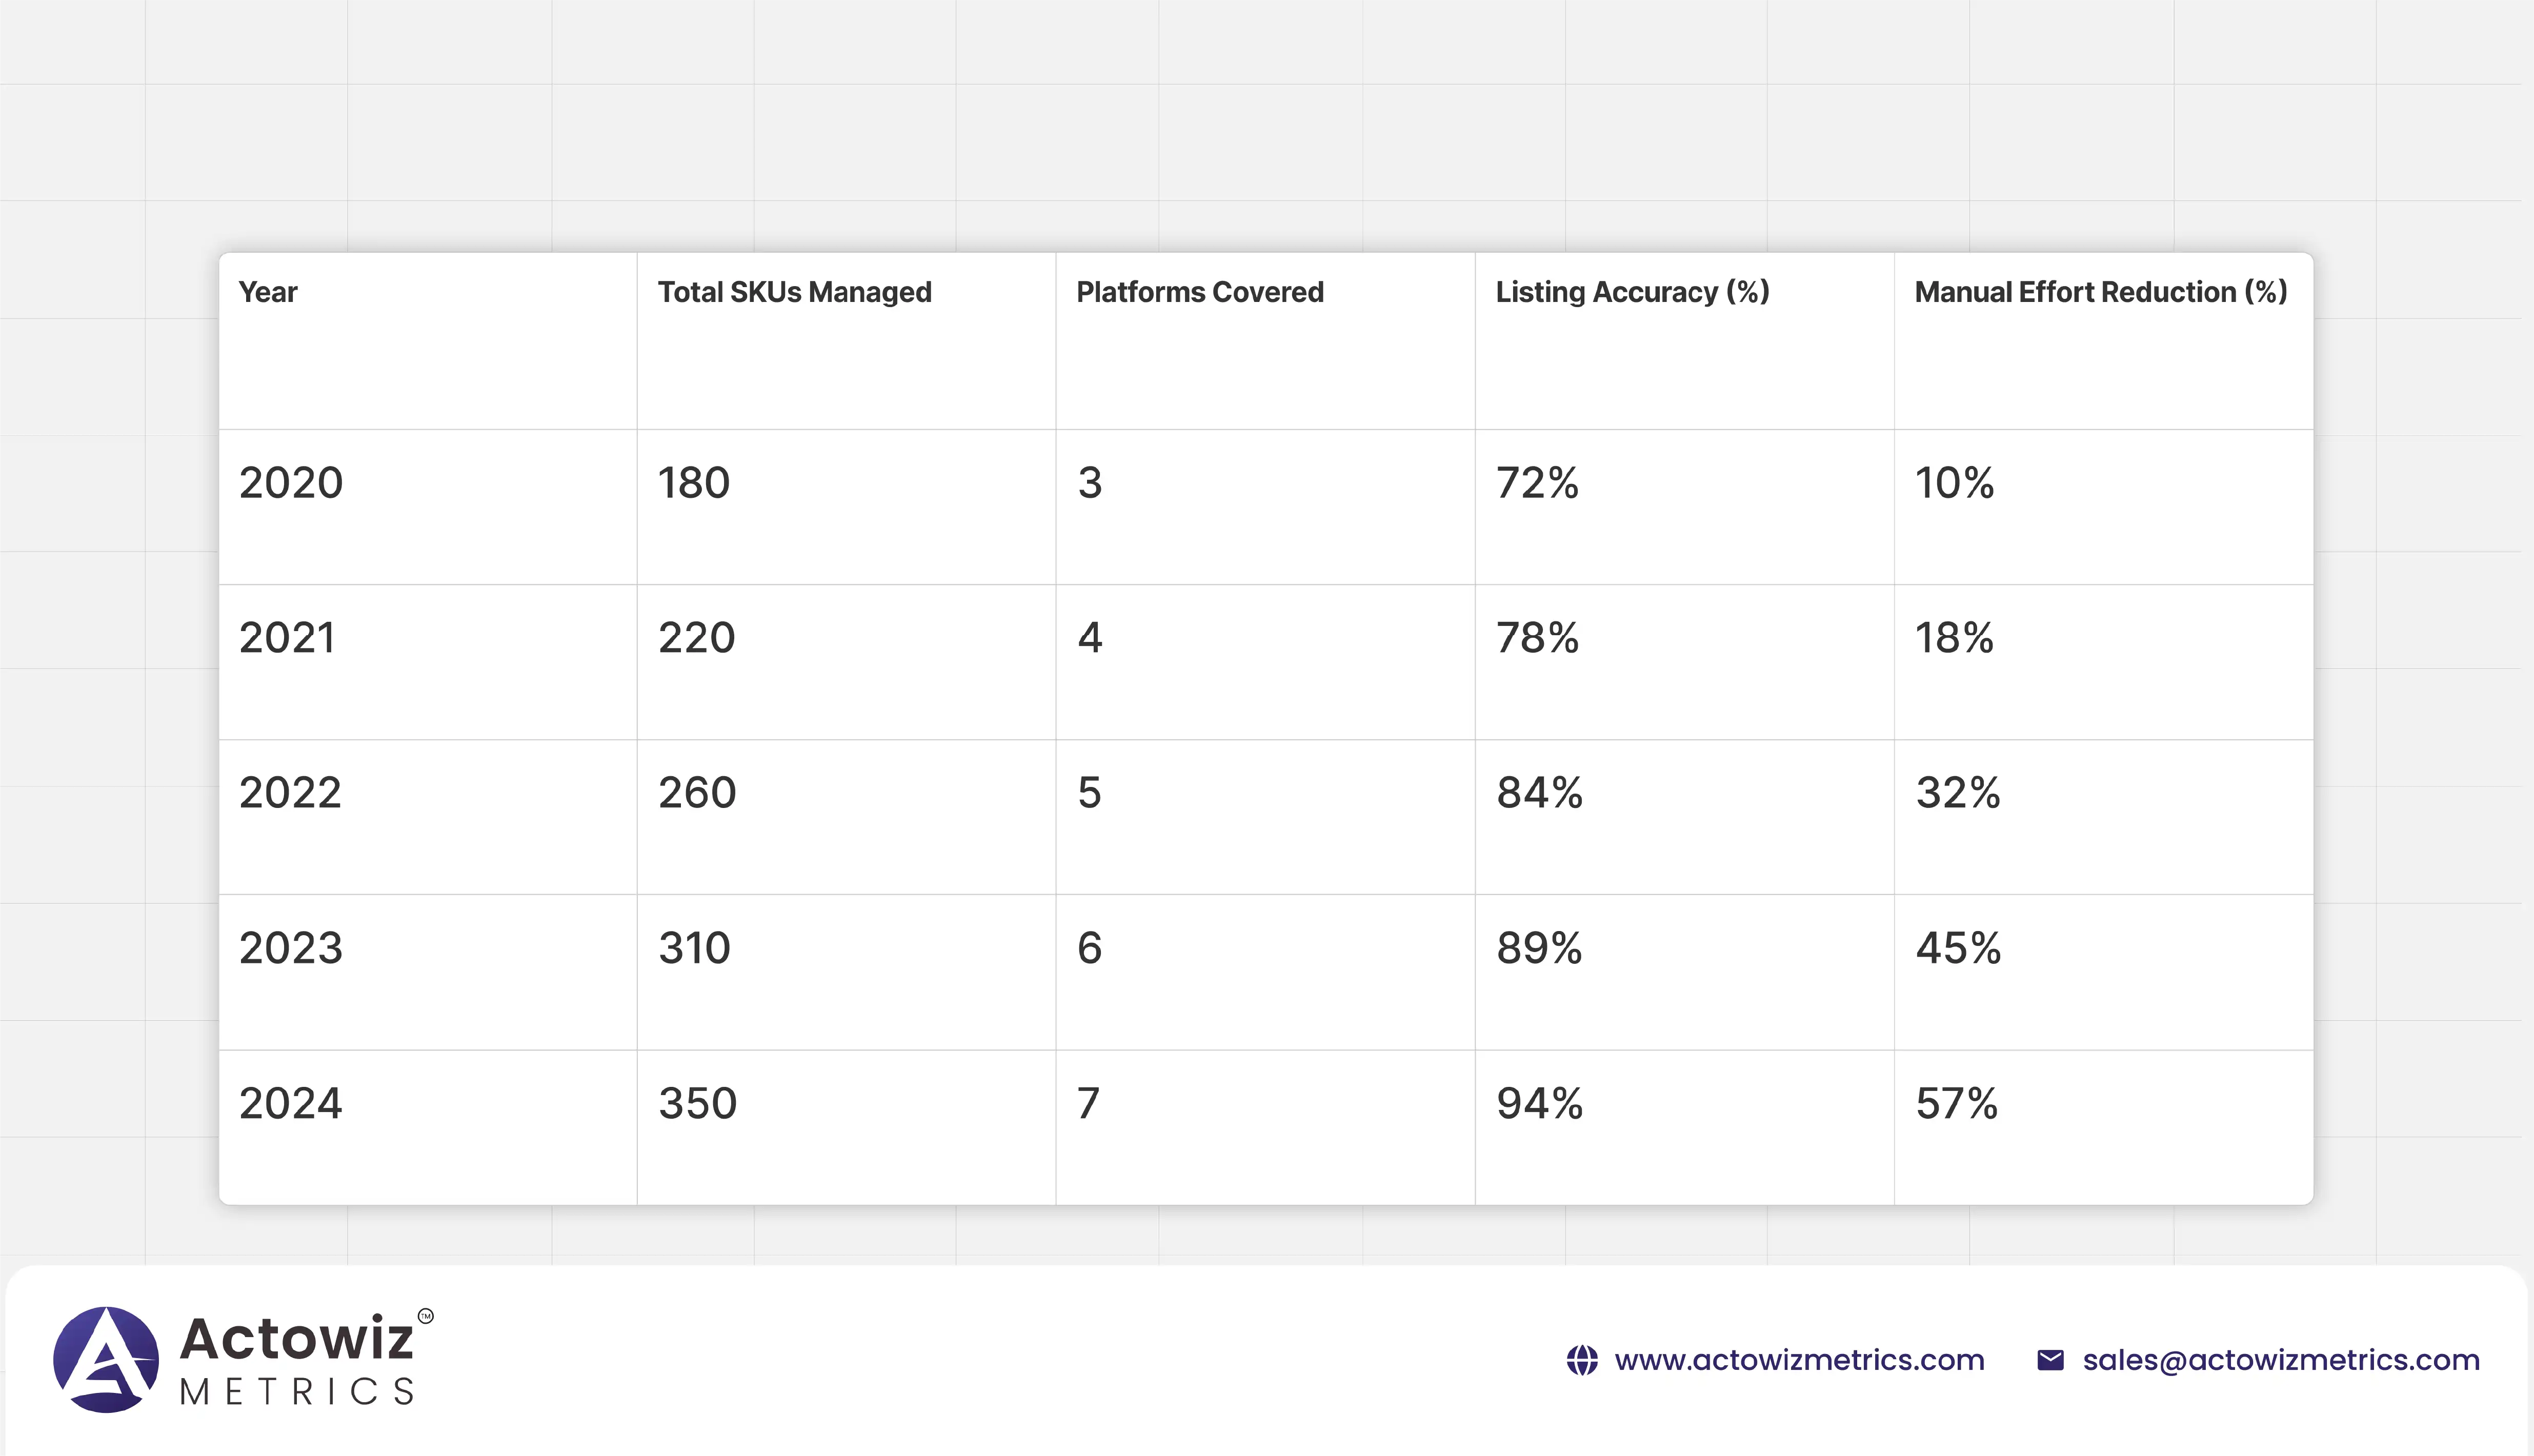The height and width of the screenshot is (1456, 2534).
Task: Click the sales@actowizmetrics.com email link
Action: [x=2281, y=1360]
